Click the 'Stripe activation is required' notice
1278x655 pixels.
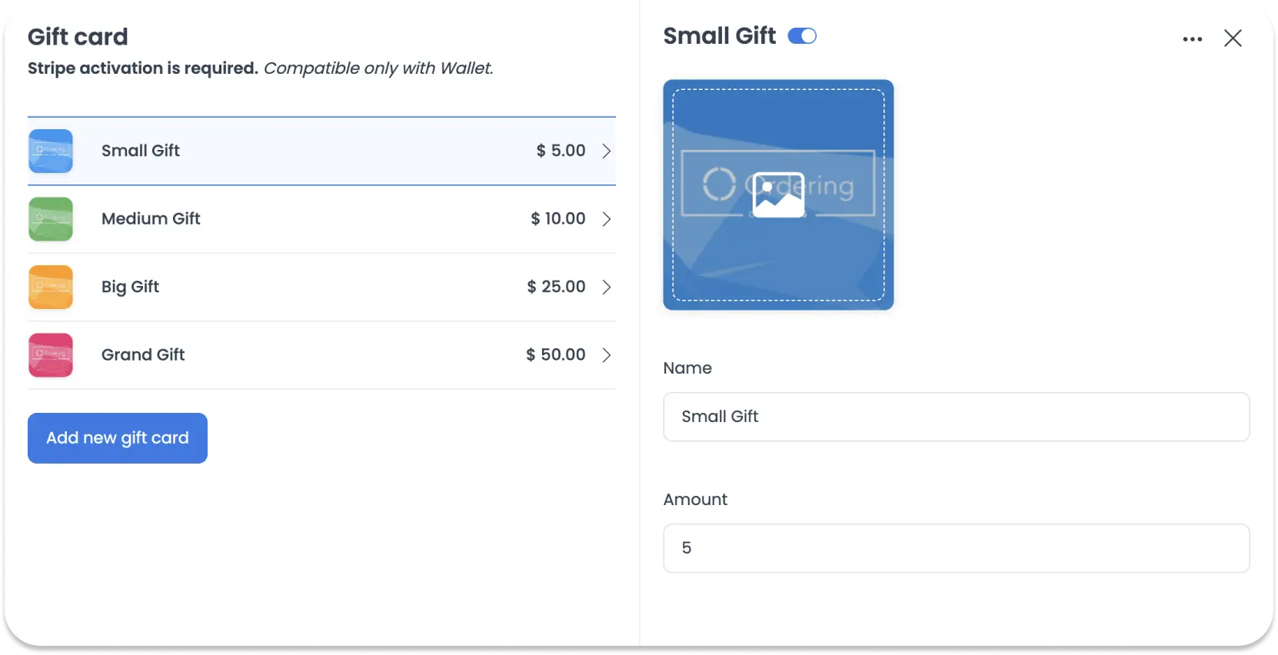click(x=143, y=68)
